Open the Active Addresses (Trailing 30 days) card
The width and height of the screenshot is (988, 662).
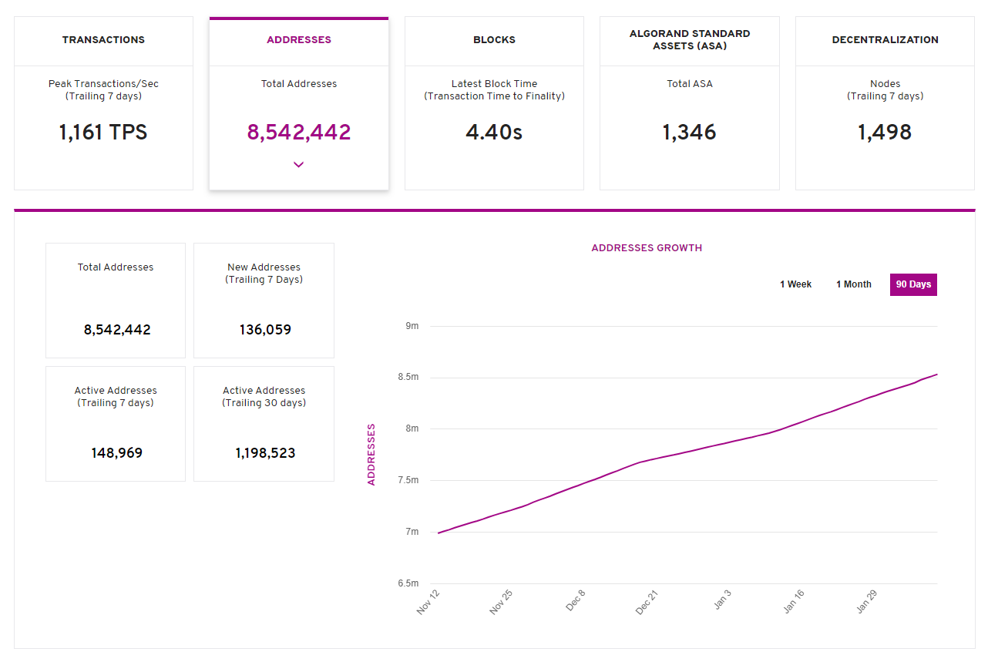pyautogui.click(x=264, y=423)
